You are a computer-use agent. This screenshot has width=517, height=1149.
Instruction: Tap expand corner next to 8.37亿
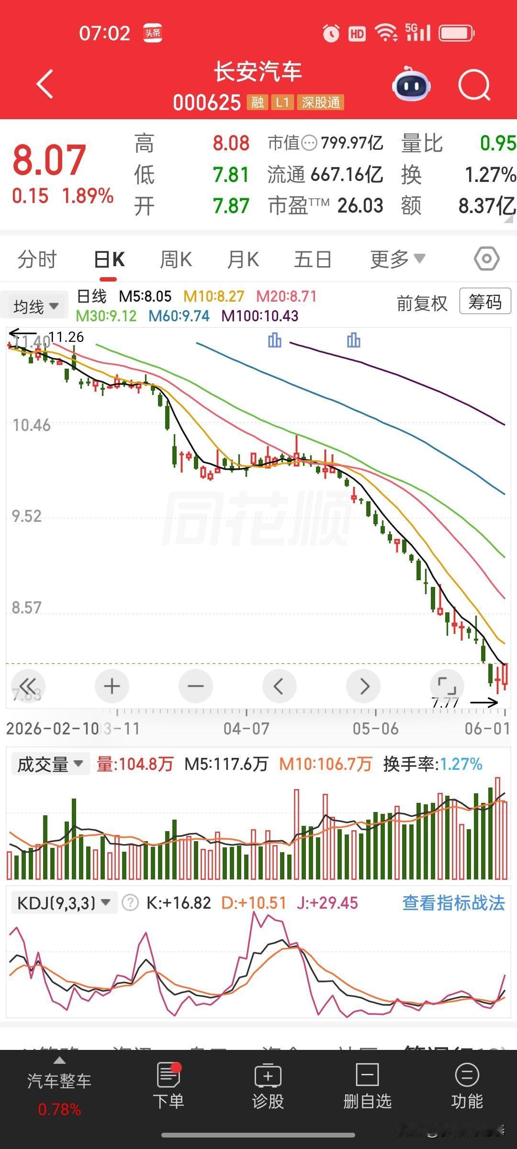tap(509, 219)
